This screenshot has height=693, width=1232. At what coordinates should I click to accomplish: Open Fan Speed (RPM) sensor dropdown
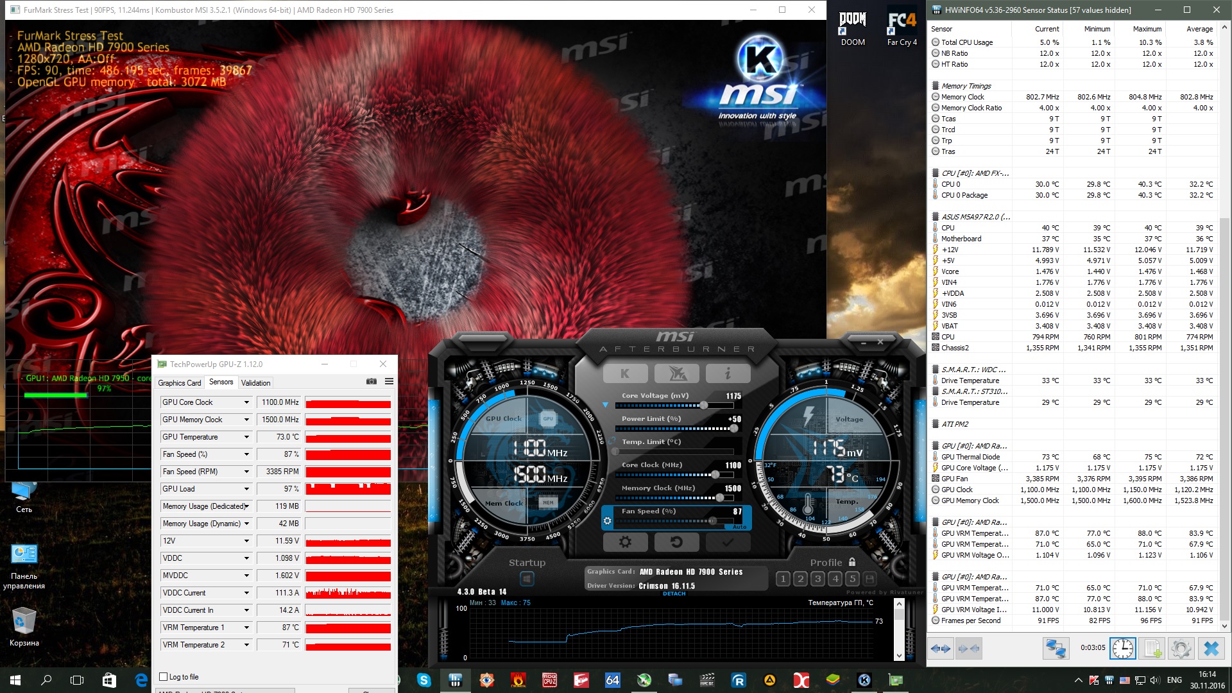click(246, 472)
